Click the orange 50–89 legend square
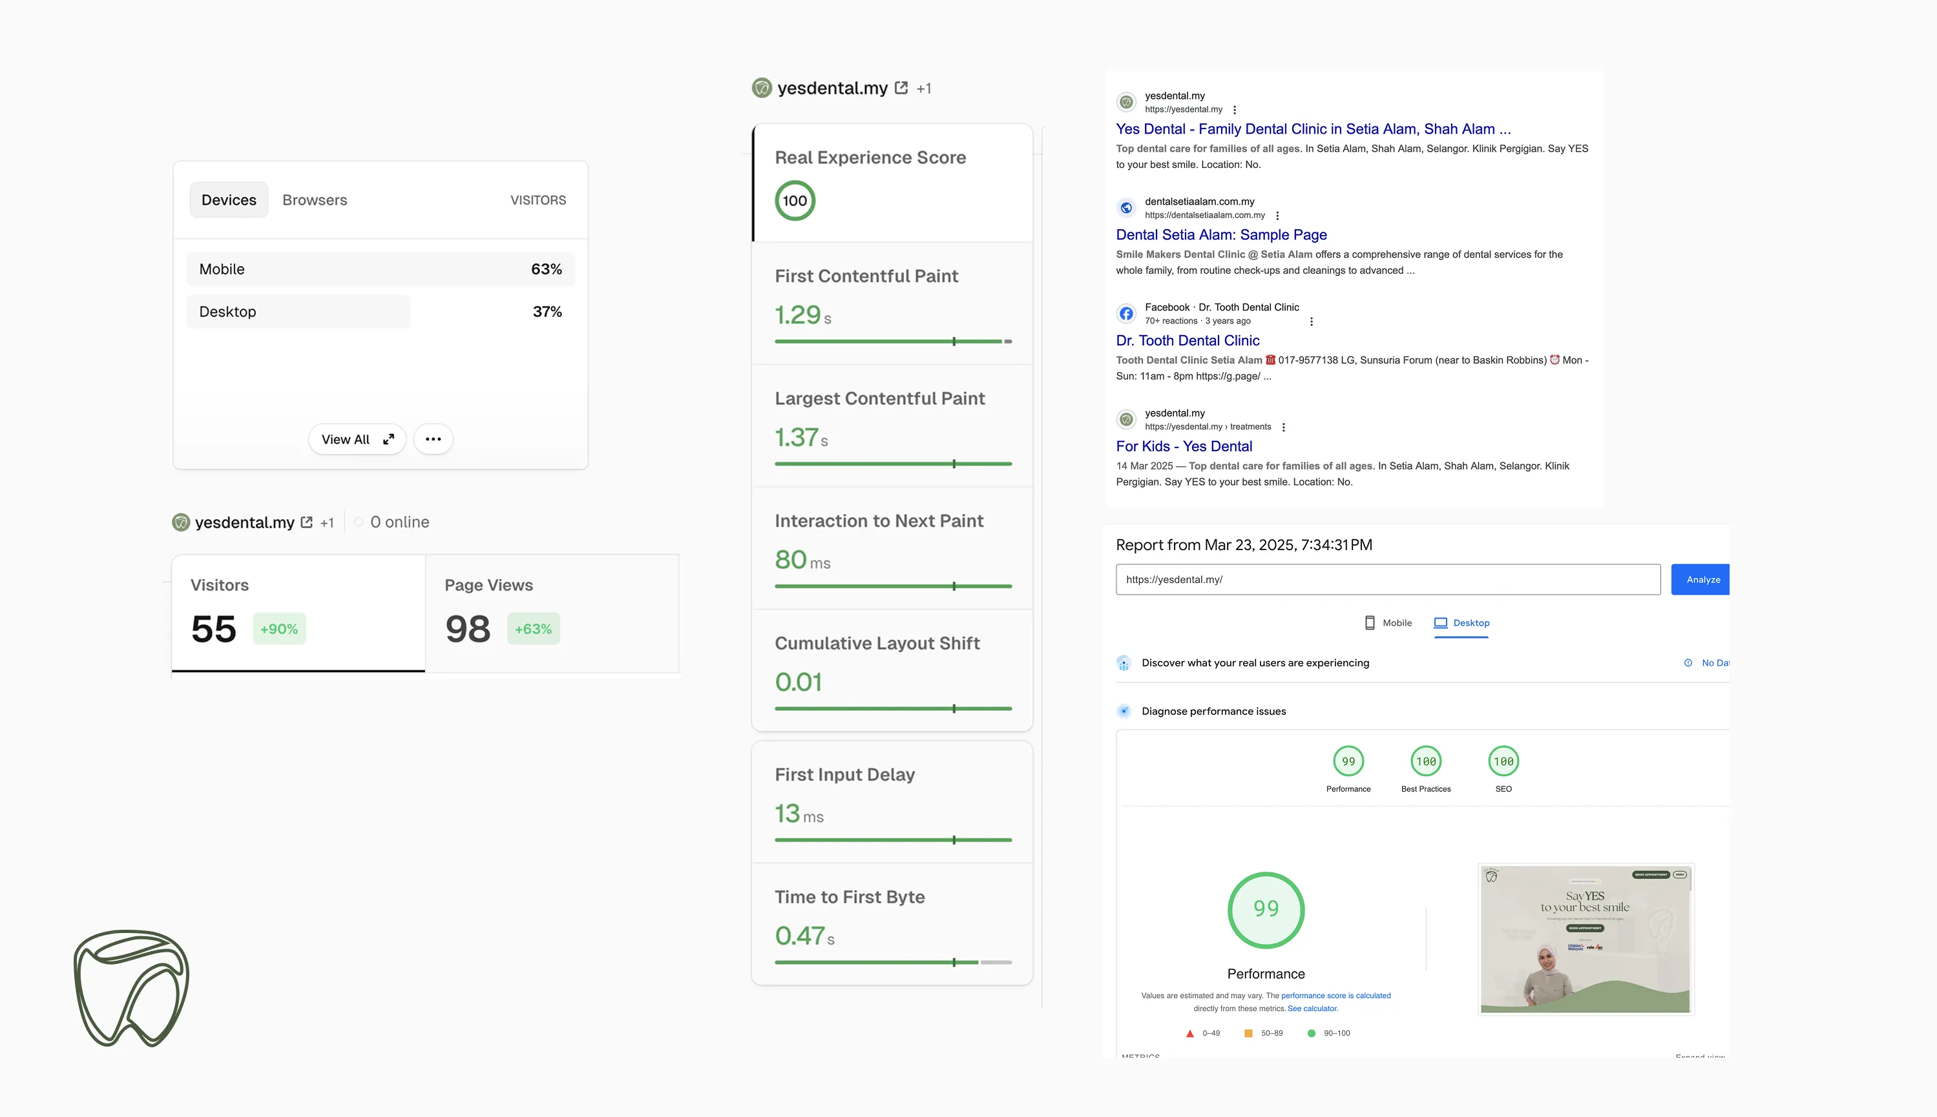This screenshot has width=1937, height=1117. pyautogui.click(x=1249, y=1033)
